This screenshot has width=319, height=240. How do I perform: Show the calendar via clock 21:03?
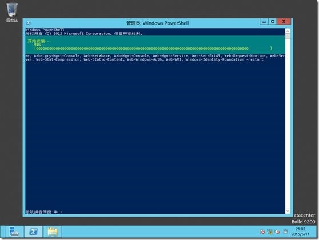300,231
